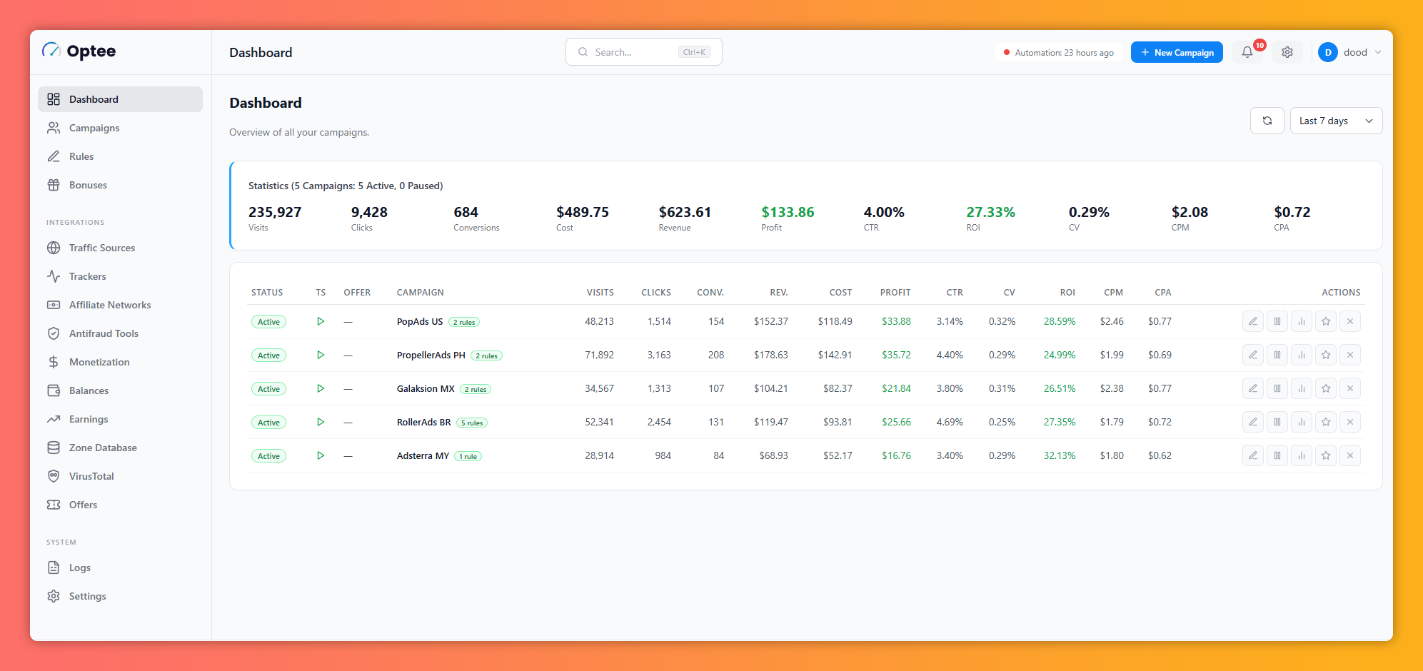The width and height of the screenshot is (1423, 671).
Task: Favorite the RollerAds BR campaign with star
Action: (x=1326, y=422)
